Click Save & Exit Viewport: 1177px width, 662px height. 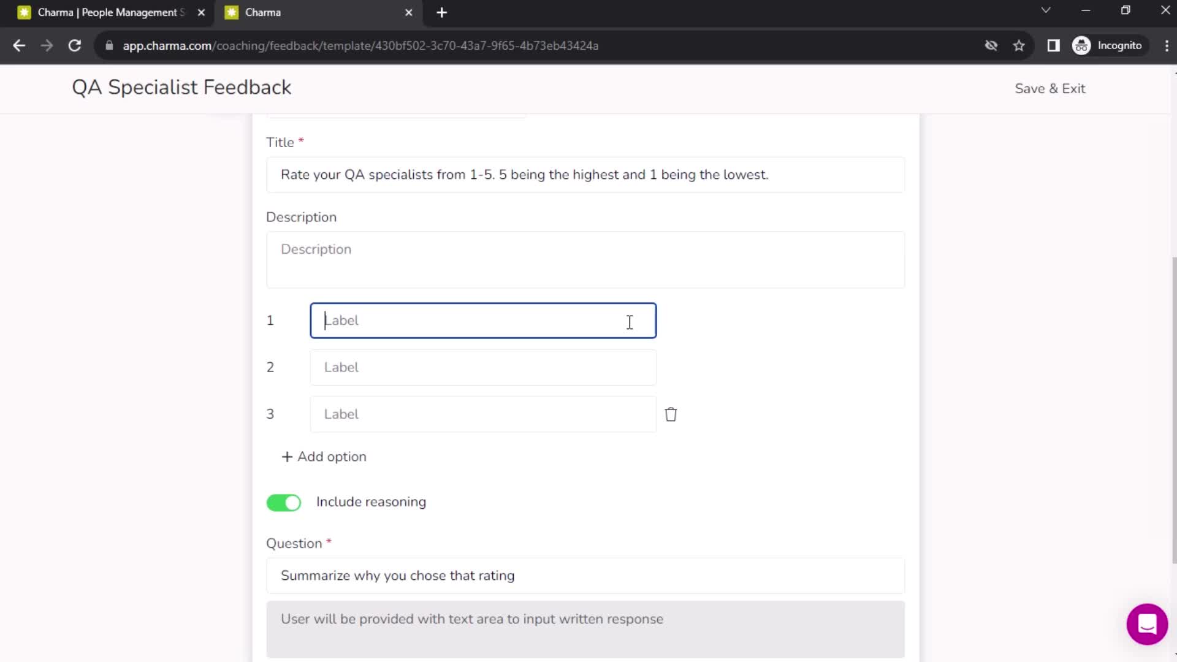1050,89
